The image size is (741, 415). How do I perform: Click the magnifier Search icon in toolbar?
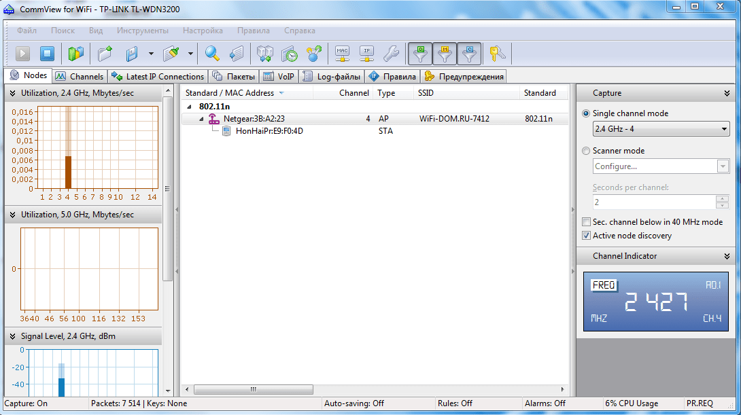tap(213, 53)
